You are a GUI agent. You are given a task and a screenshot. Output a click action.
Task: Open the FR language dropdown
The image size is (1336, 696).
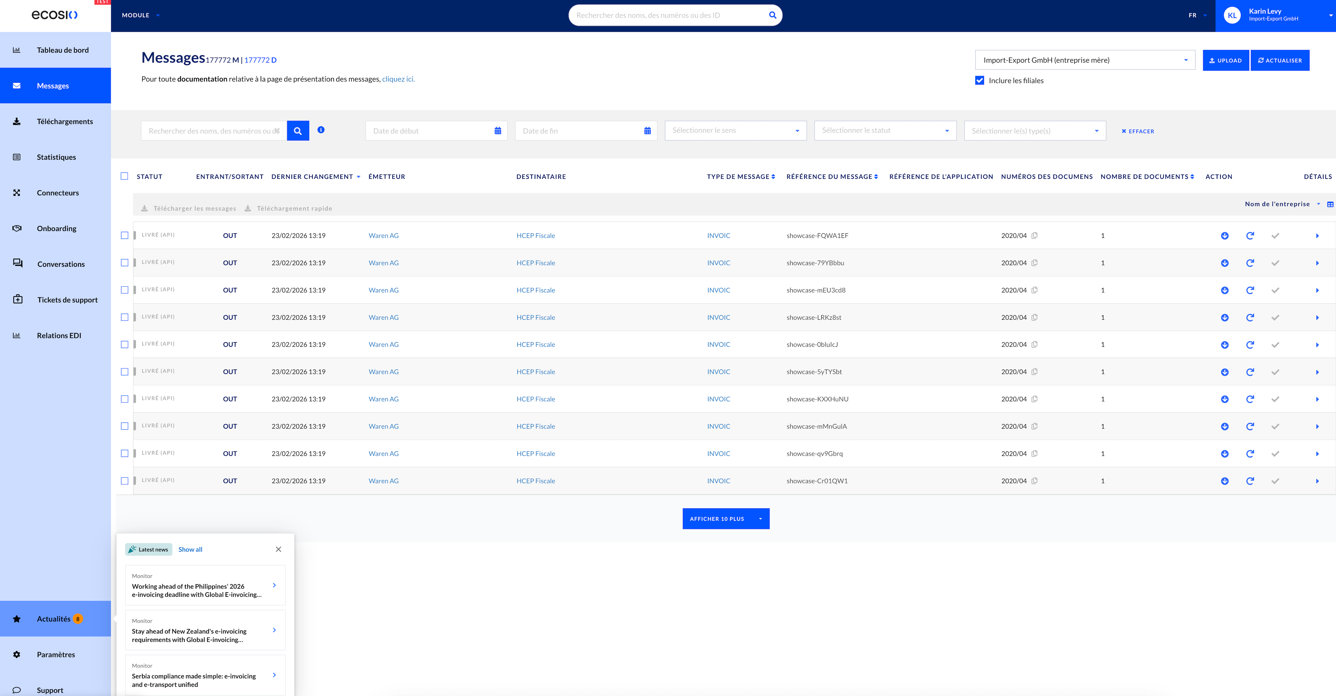point(1198,15)
